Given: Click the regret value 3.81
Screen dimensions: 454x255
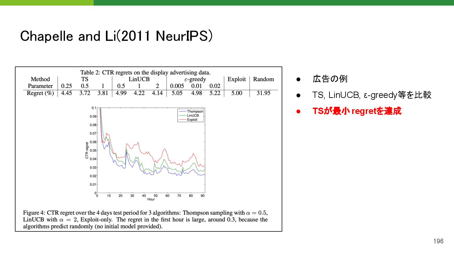Looking at the screenshot, I should pos(103,93).
